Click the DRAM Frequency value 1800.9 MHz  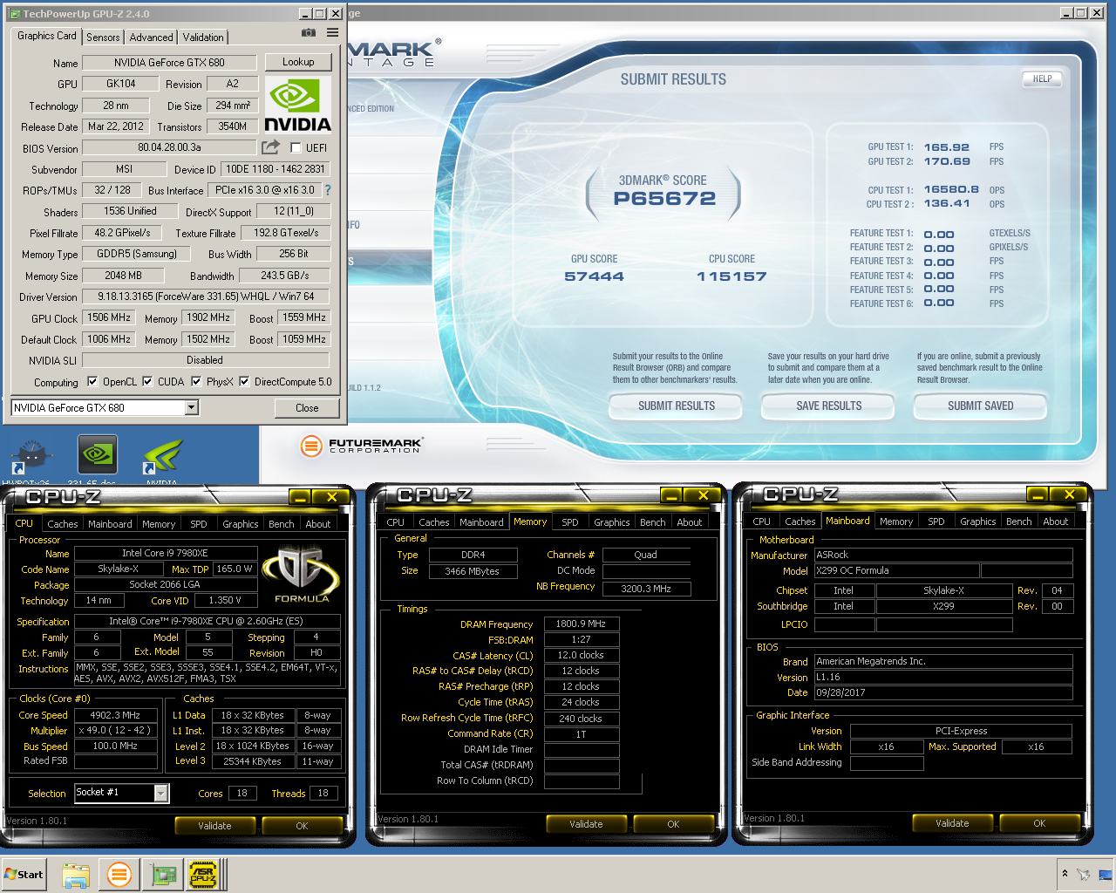tap(582, 624)
